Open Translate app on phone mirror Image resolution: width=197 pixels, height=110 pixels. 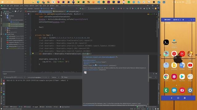182,65
